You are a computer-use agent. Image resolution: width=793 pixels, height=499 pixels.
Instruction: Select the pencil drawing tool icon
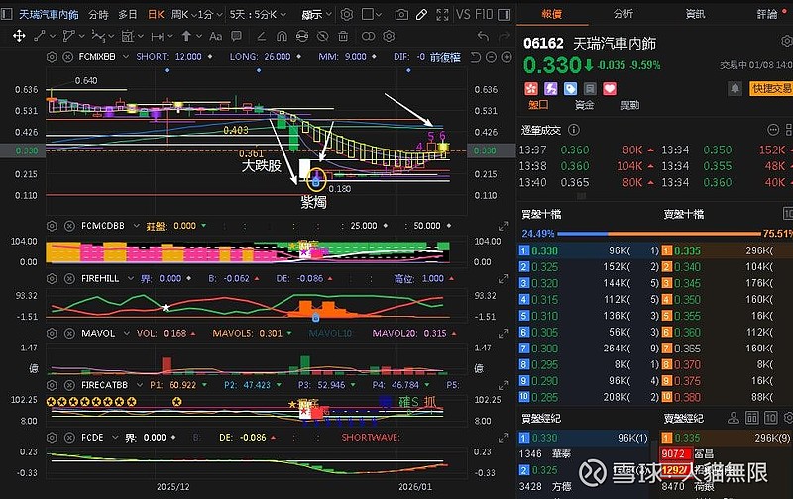tap(423, 15)
